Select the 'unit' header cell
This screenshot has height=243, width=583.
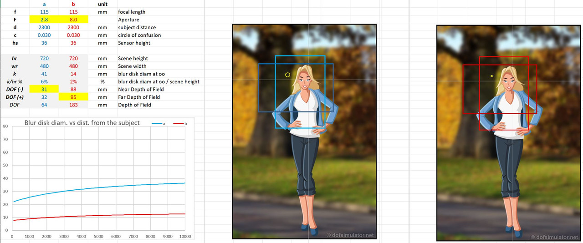coord(102,4)
